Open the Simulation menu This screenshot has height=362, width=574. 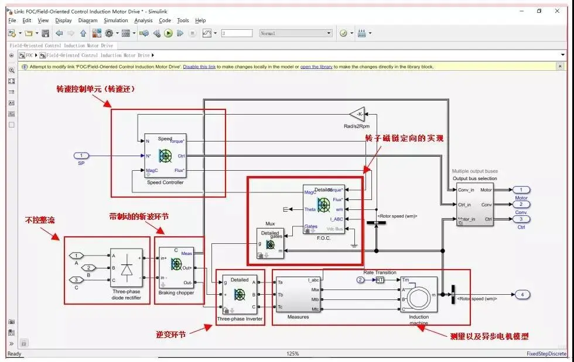point(116,20)
